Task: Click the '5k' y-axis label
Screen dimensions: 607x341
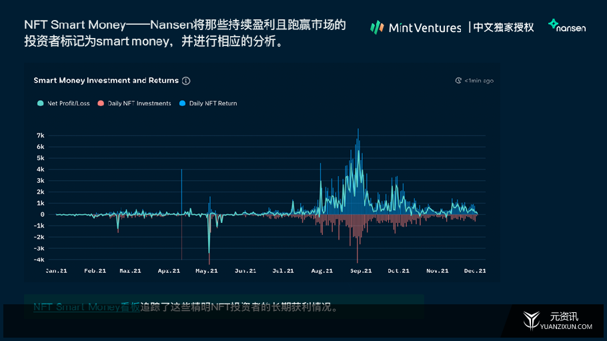Action: click(x=41, y=158)
